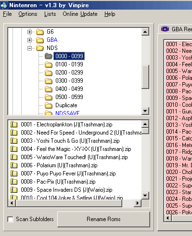Image resolution: width=192 pixels, height=236 pixels.
Task: Expand the G6 folder node
Action: click(x=29, y=32)
